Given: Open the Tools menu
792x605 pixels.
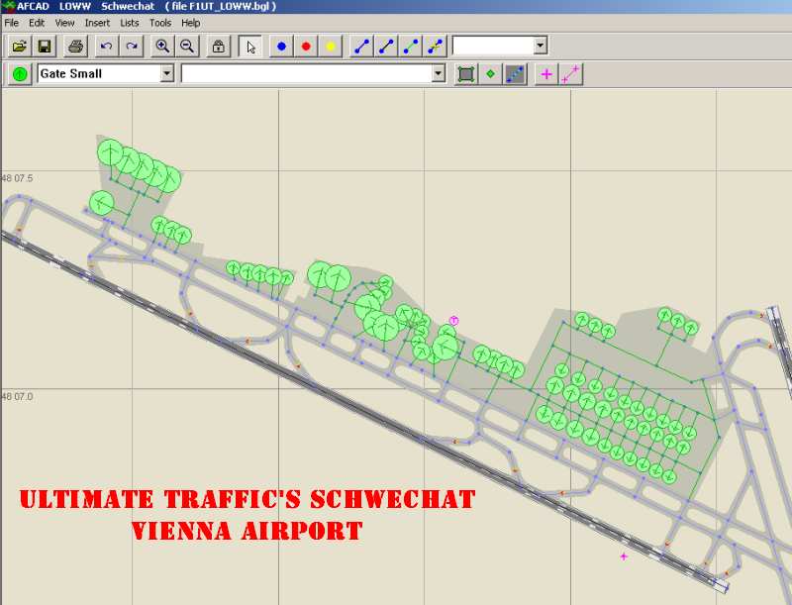Looking at the screenshot, I should [160, 23].
